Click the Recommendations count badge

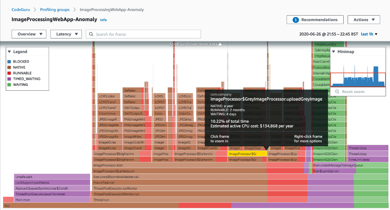296,20
